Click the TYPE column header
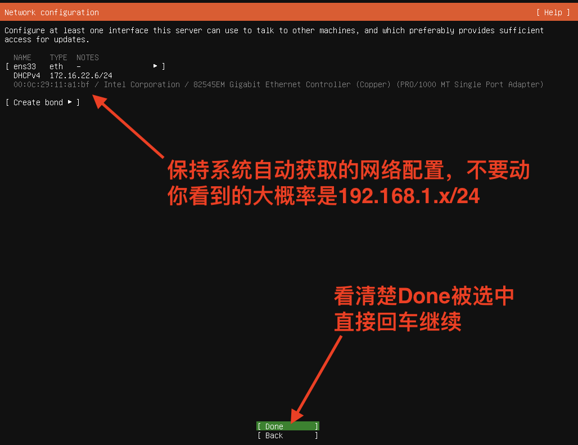 tap(58, 57)
